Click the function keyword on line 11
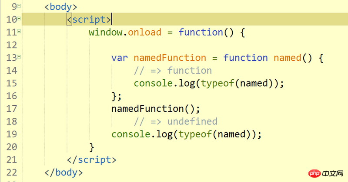 pyautogui.click(x=201, y=32)
